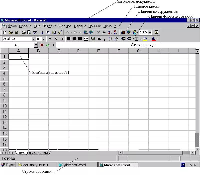Paste with the clipboard icon
Image resolution: width=200 pixels, height=175 pixels.
click(x=54, y=32)
